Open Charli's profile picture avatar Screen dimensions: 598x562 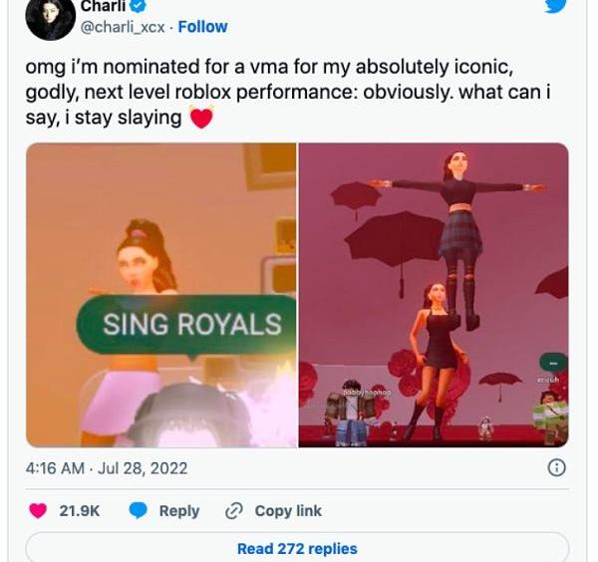pyautogui.click(x=50, y=17)
